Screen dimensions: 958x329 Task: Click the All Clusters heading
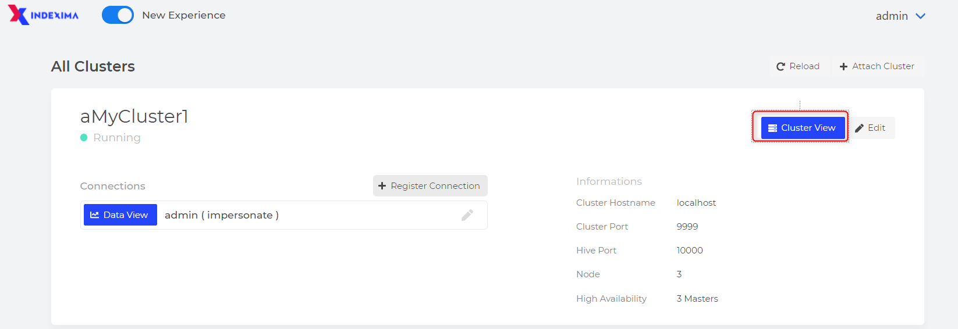93,66
